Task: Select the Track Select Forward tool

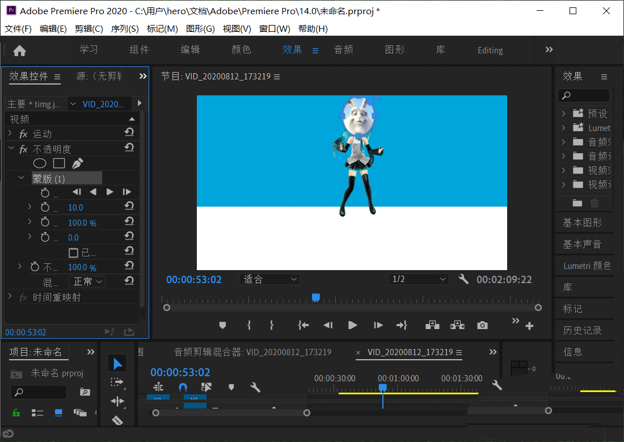Action: coord(117,381)
